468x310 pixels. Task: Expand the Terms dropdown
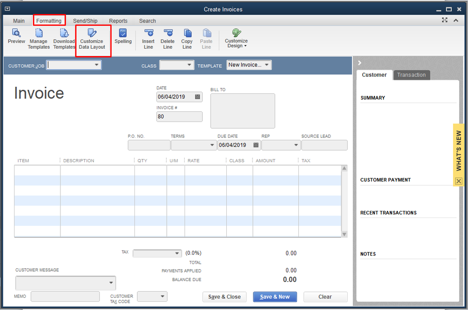(212, 145)
